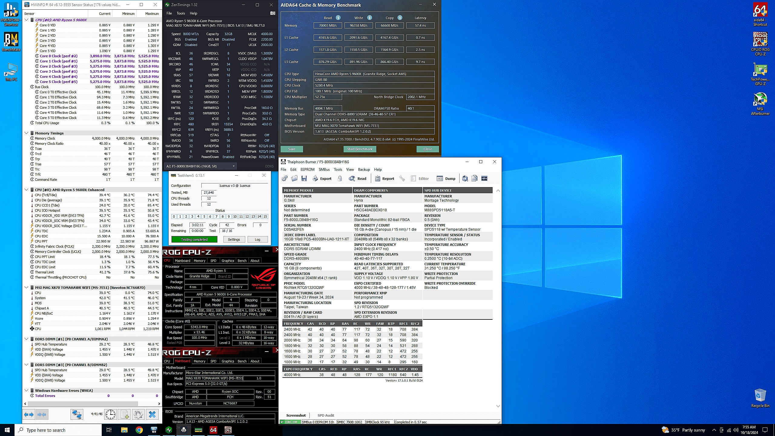Open HWiNFO sensor settings gear icon
Viewport: 775px width, 436px height.
138,415
